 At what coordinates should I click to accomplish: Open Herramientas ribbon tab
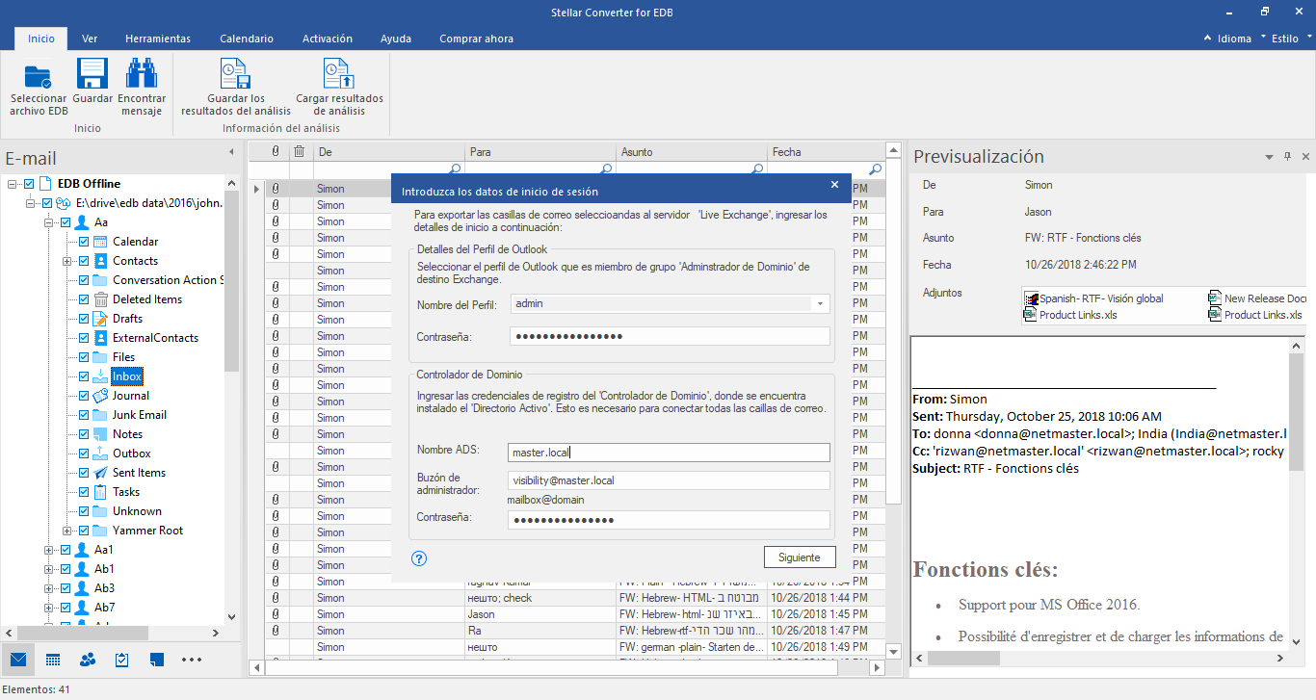point(158,39)
